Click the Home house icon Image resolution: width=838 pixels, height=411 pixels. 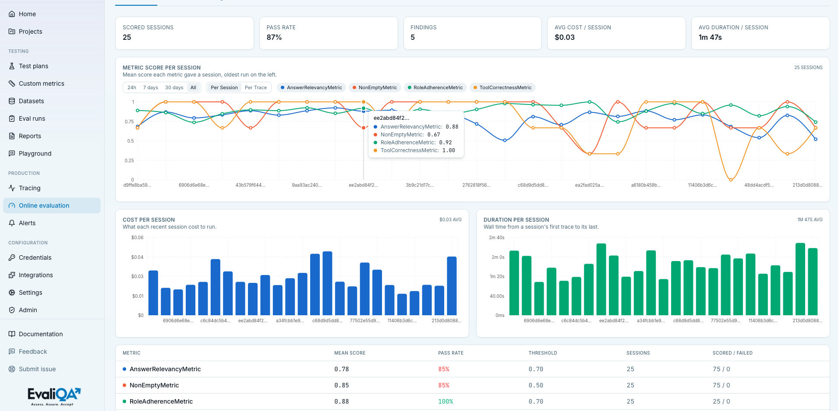(x=12, y=14)
